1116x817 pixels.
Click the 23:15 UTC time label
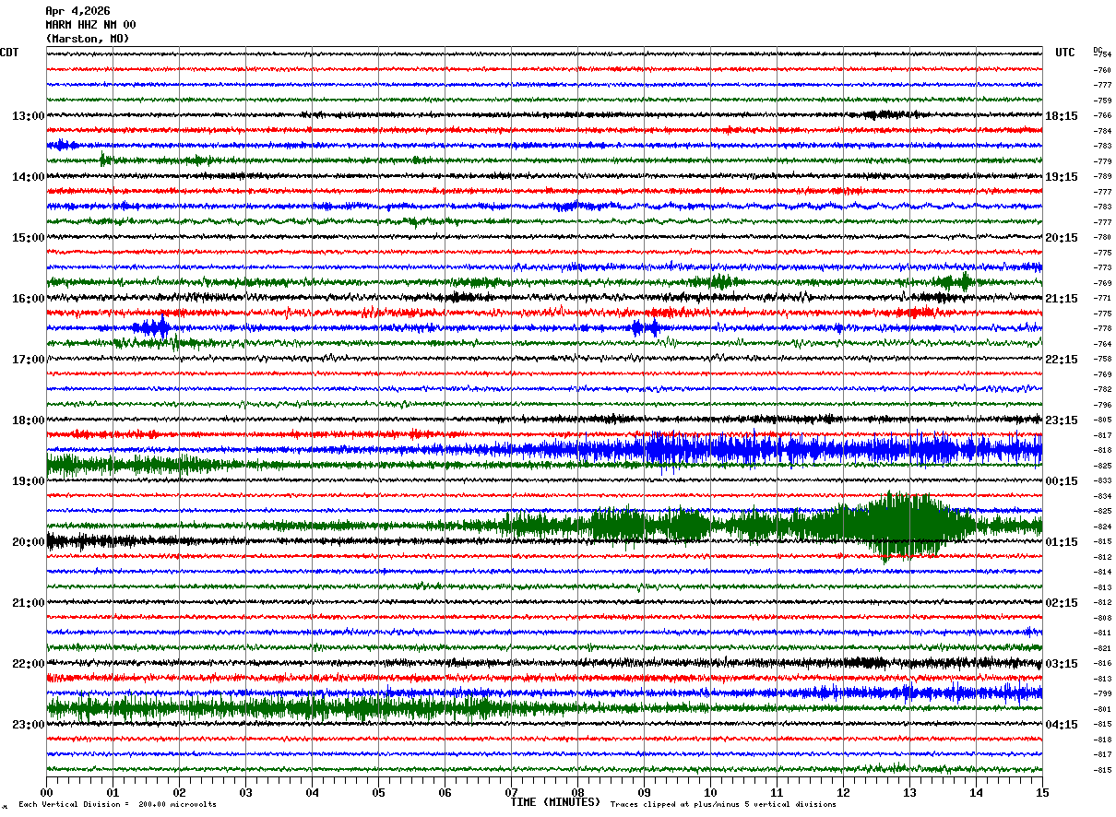point(1062,420)
